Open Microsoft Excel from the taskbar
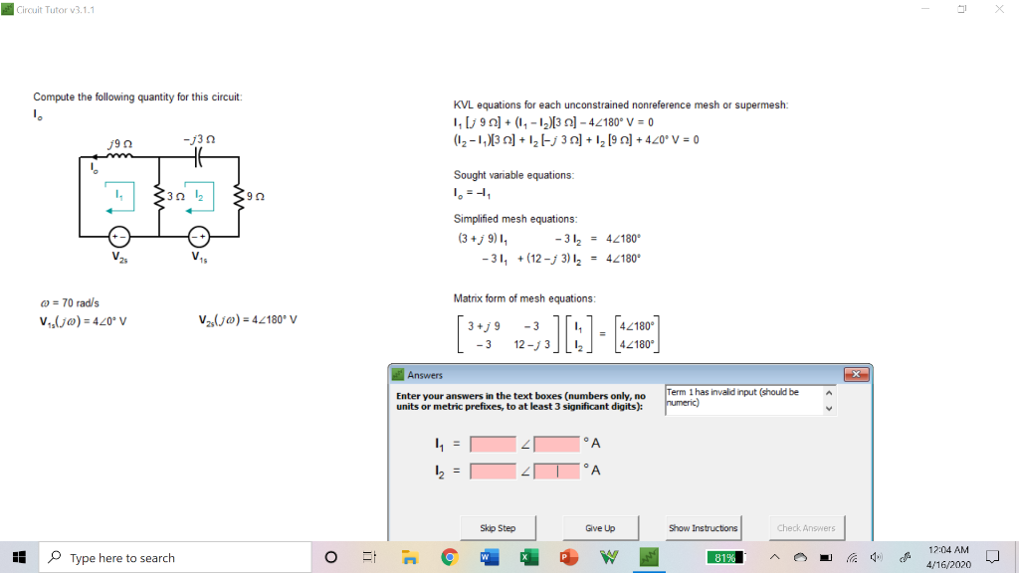This screenshot has width=1019, height=573. tap(528, 558)
